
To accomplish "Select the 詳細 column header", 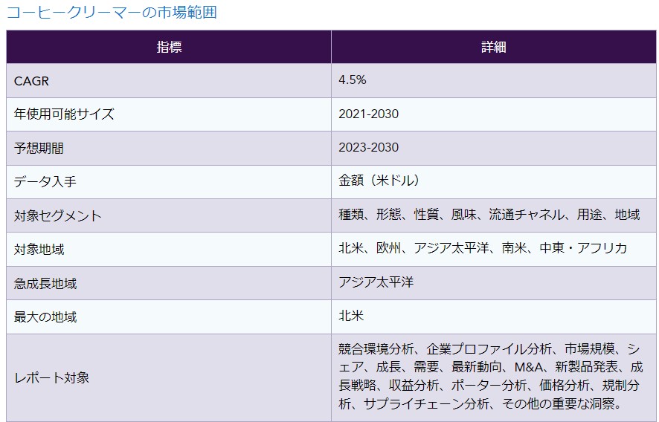I will 494,47.
